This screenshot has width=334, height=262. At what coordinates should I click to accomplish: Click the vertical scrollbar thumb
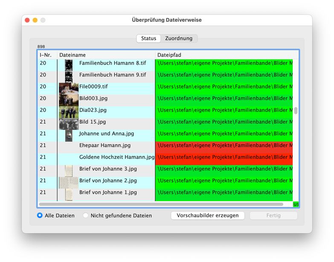coord(296,111)
